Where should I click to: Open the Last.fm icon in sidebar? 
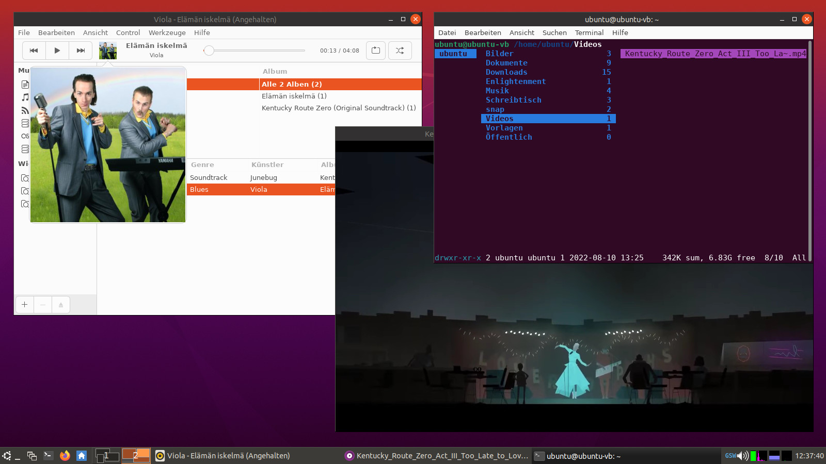[x=25, y=136]
